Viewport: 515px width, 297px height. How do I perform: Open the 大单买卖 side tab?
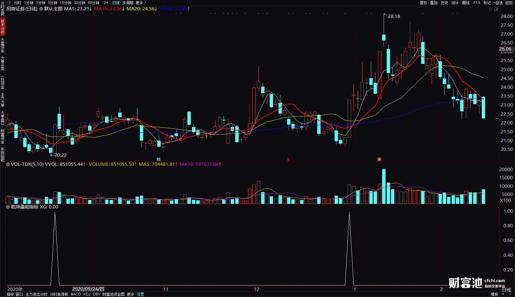pyautogui.click(x=2, y=63)
